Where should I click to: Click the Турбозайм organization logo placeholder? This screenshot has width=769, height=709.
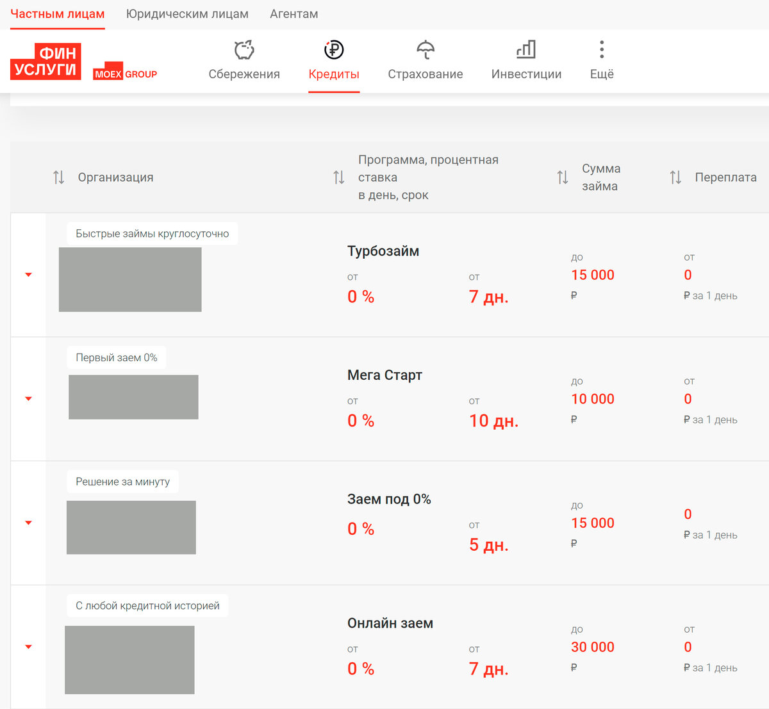pos(130,280)
